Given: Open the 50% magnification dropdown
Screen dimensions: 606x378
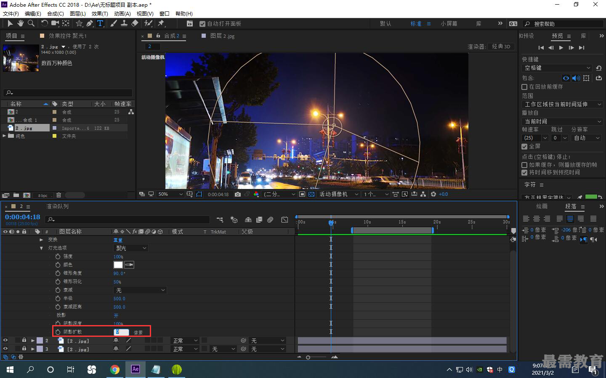Looking at the screenshot, I should pyautogui.click(x=170, y=194).
